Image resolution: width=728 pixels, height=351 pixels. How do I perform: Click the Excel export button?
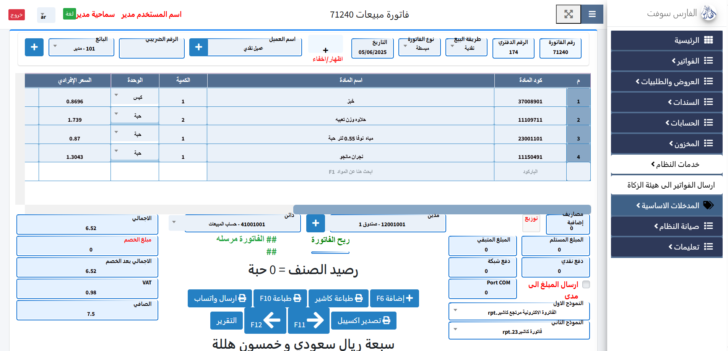point(364,320)
